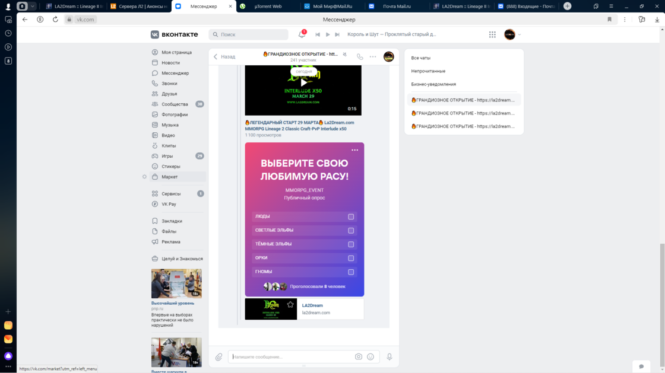Open three-dot menu on poll card
The height and width of the screenshot is (373, 665).
coord(355,150)
